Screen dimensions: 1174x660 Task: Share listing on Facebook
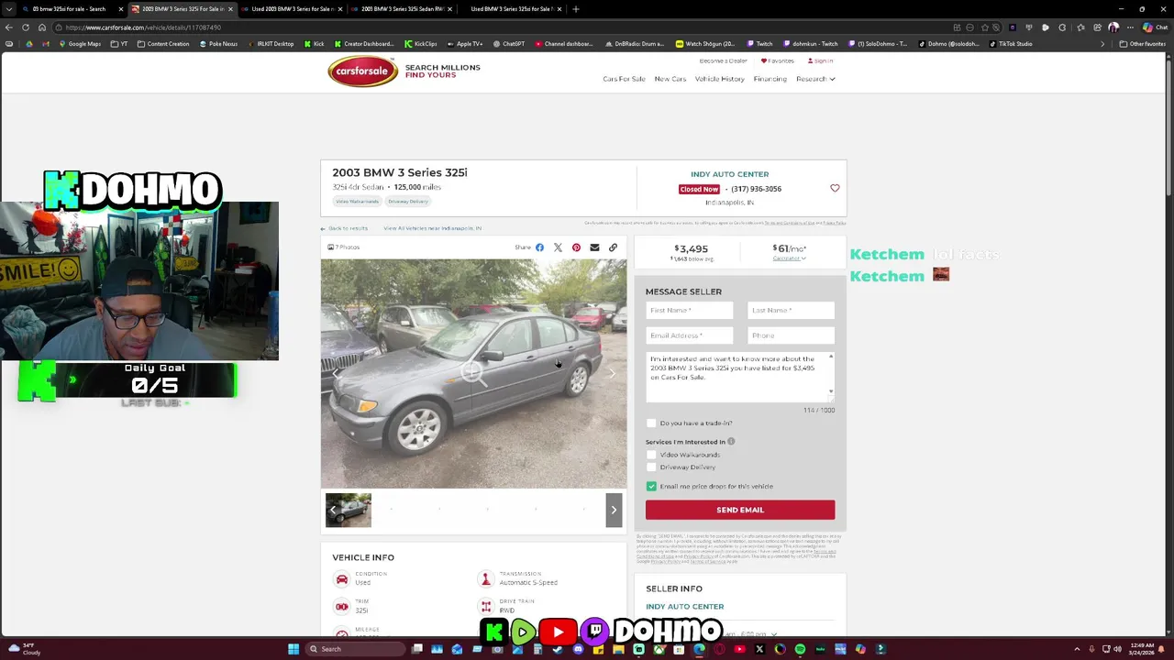[x=539, y=247]
